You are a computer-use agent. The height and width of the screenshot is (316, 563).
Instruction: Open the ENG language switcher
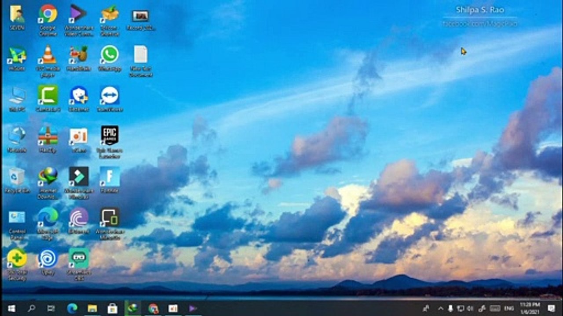point(509,309)
